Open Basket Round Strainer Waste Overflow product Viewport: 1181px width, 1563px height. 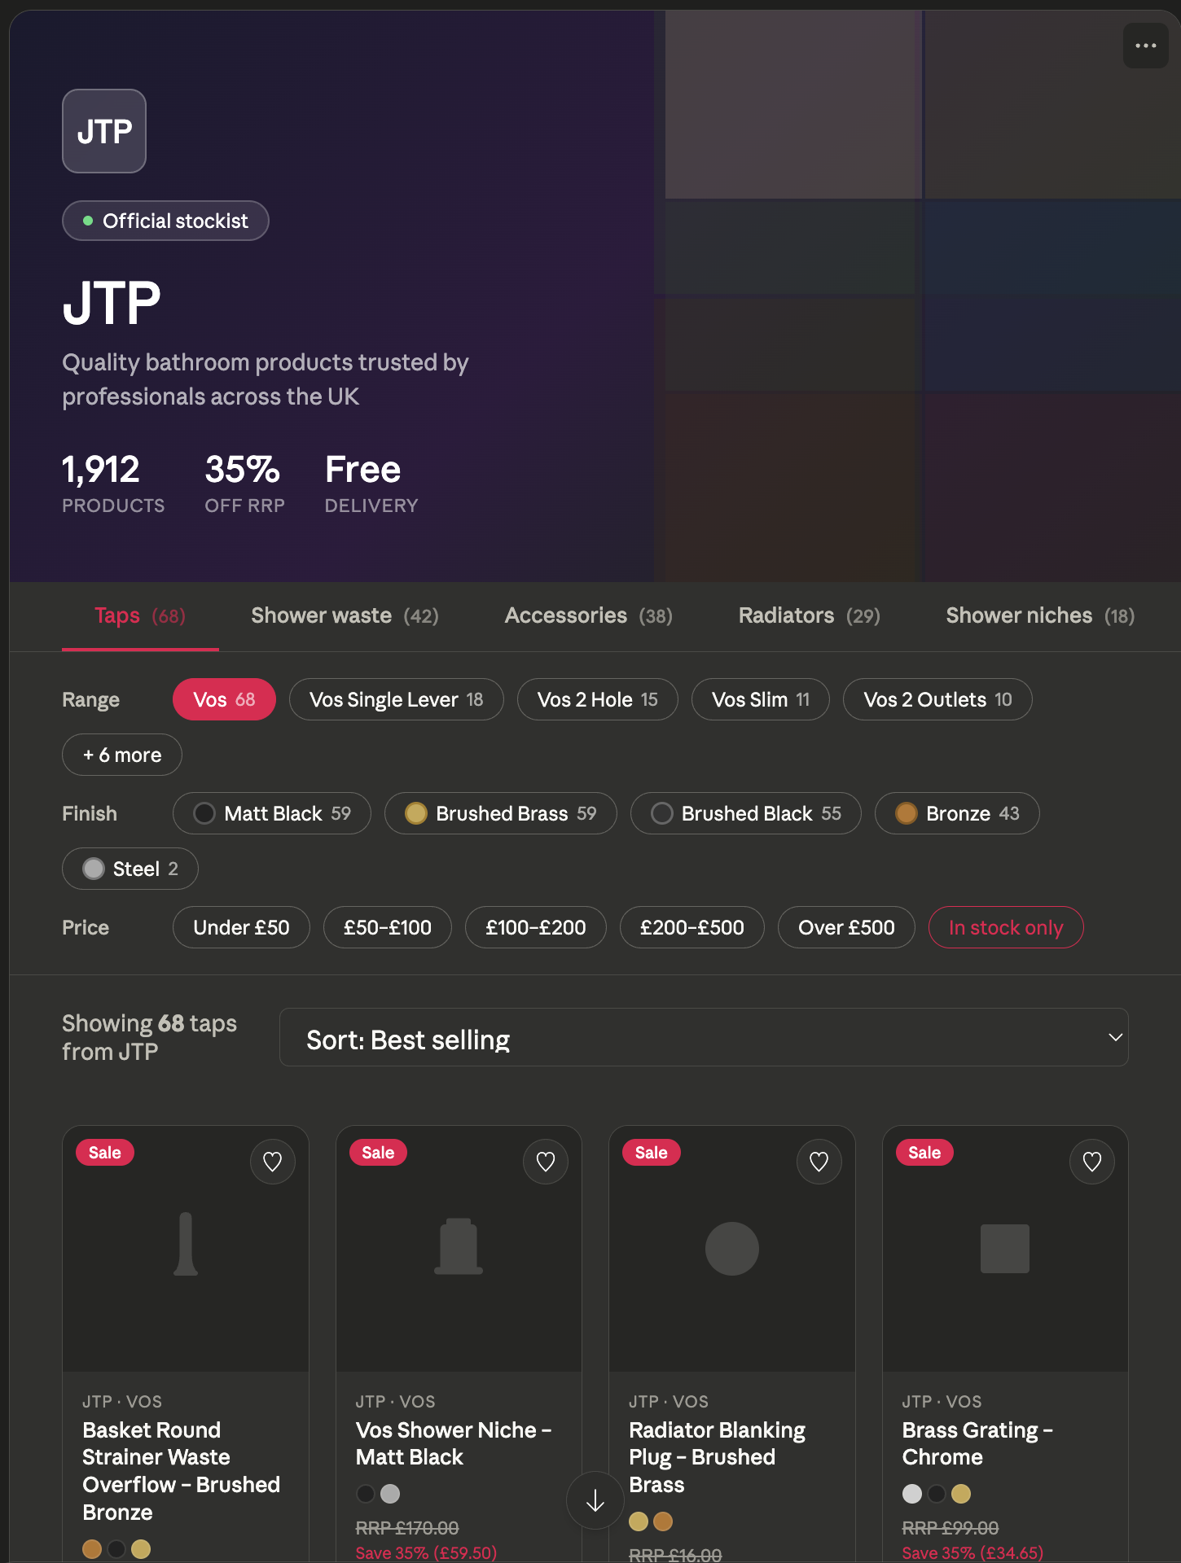(181, 1471)
